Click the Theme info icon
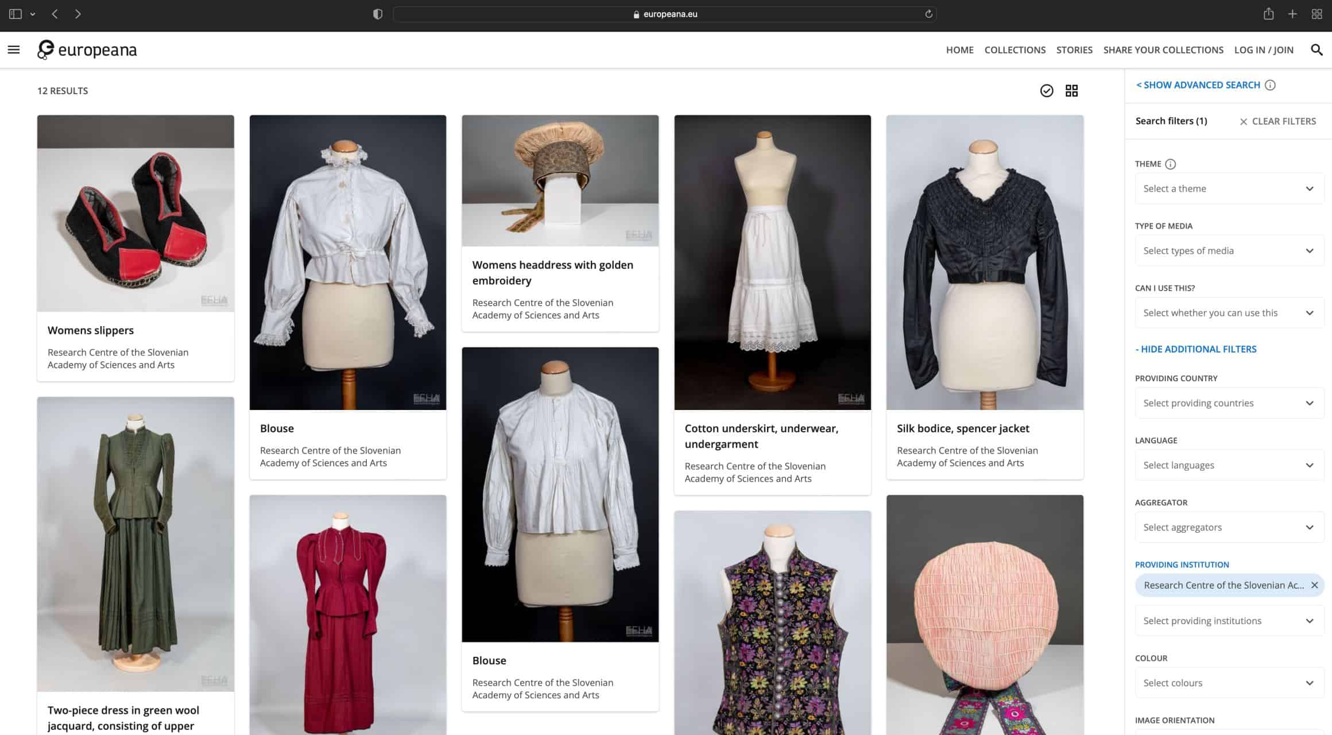This screenshot has width=1332, height=735. [x=1170, y=164]
